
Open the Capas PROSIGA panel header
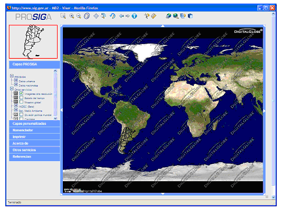click(34, 64)
